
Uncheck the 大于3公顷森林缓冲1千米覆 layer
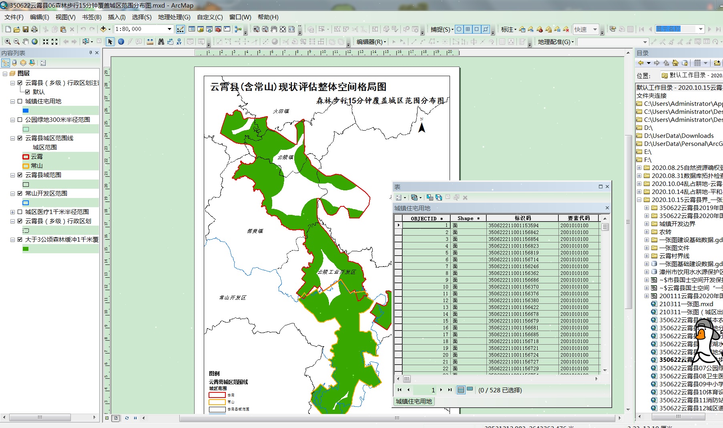pos(20,240)
